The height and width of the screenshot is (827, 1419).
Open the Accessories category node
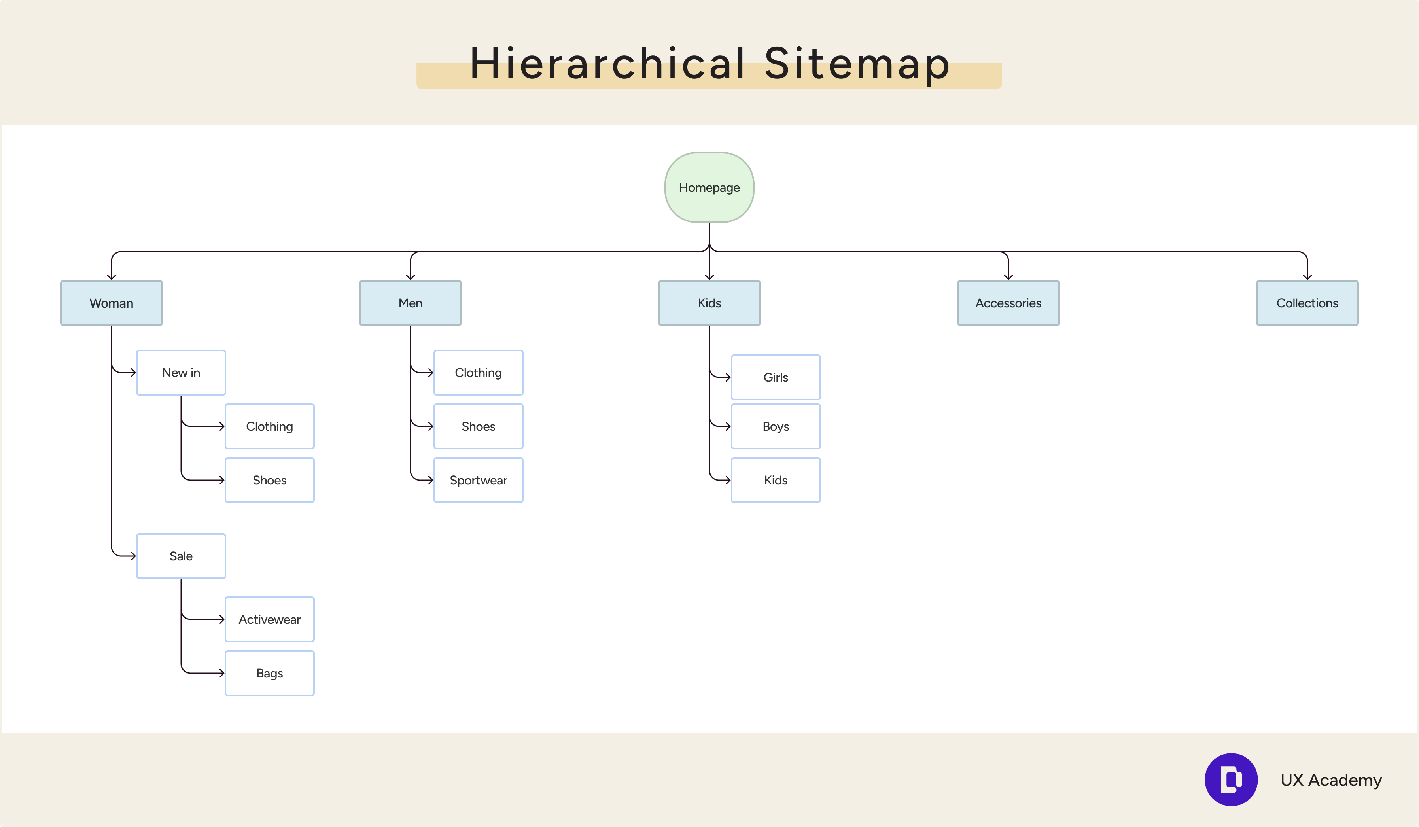point(1008,303)
